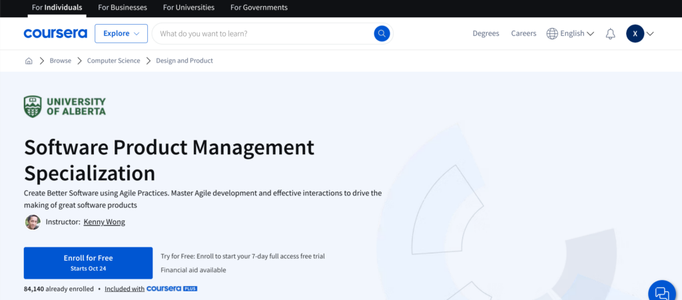Focus the 'What do you want to learn?' field

[x=263, y=33]
